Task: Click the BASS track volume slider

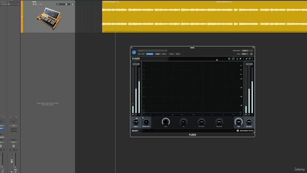Action: tap(63, 4)
